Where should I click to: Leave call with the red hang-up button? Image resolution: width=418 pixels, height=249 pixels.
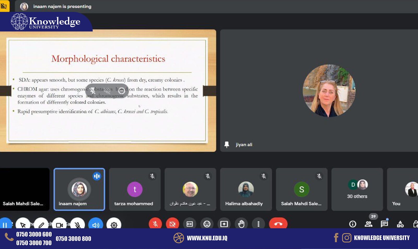click(278, 224)
